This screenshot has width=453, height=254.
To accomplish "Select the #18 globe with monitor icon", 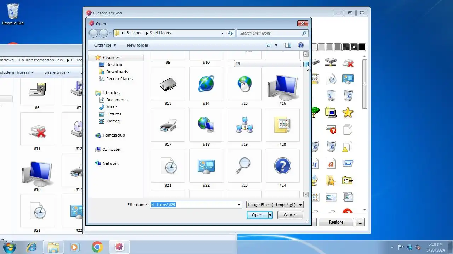I will 206,125.
